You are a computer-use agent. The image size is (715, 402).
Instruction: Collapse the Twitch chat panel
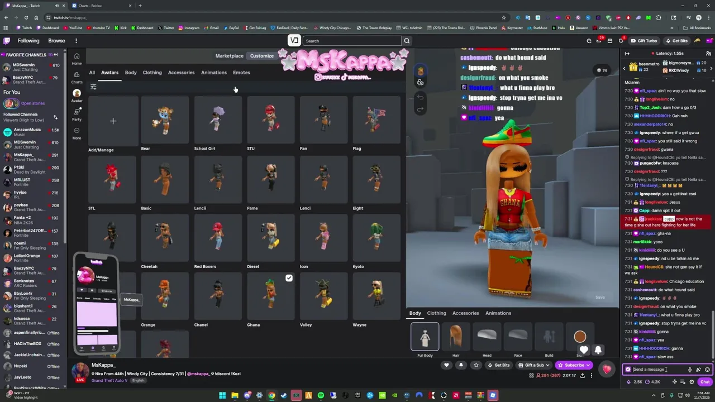[x=627, y=54]
